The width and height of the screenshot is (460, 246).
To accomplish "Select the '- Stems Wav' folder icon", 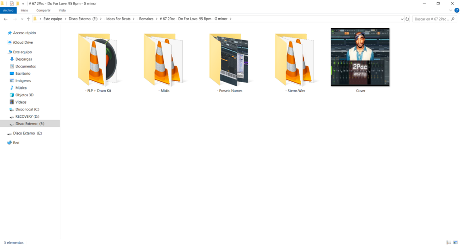I will (295, 60).
